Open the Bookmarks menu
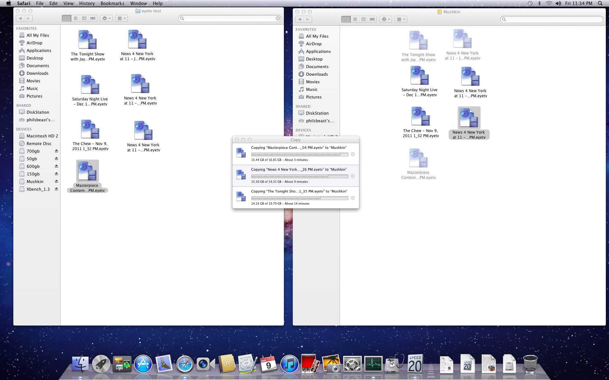The image size is (609, 380). pos(112,3)
